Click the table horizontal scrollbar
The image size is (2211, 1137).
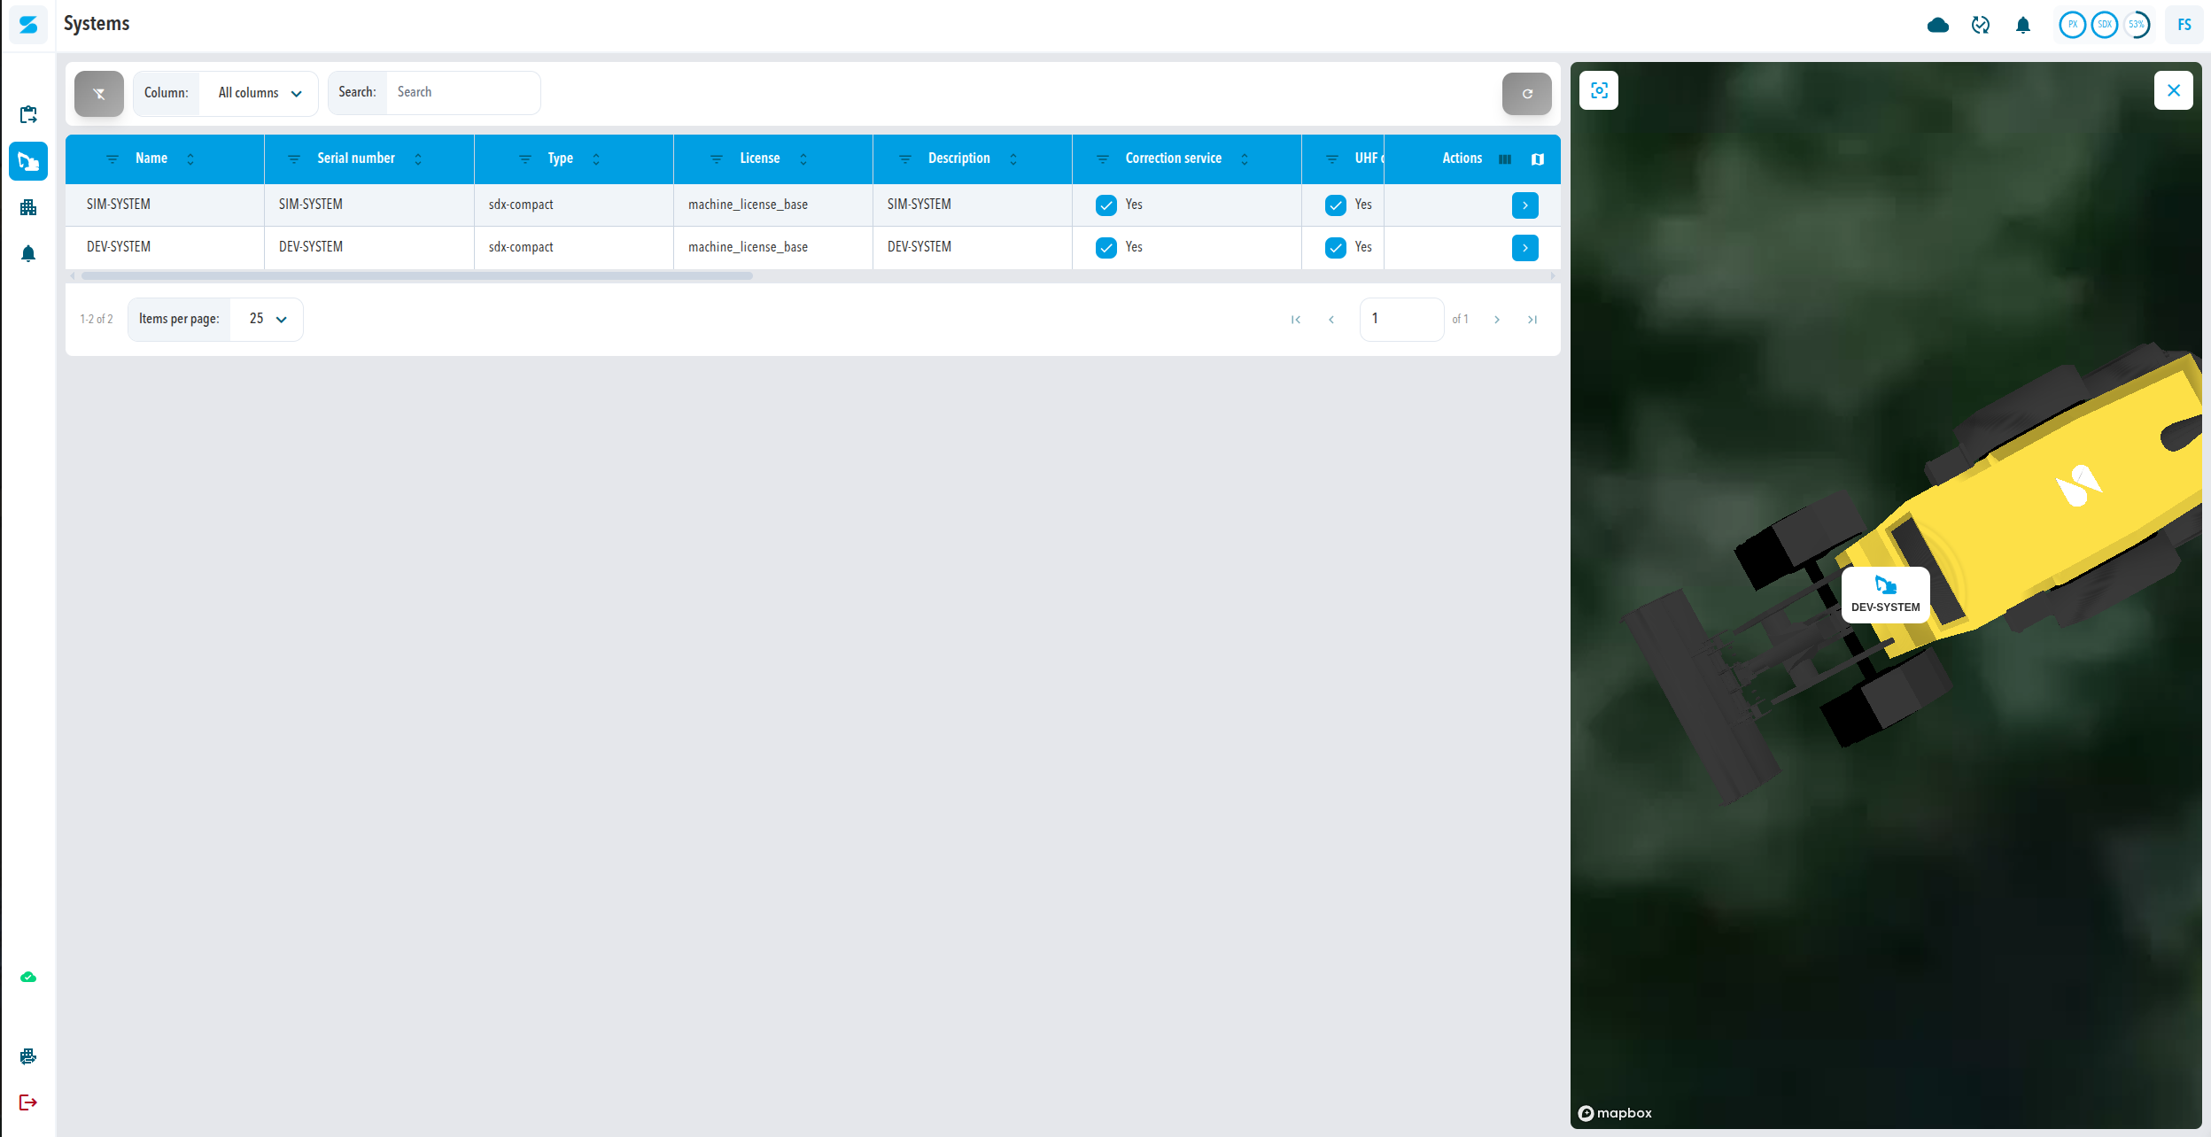[x=417, y=276]
